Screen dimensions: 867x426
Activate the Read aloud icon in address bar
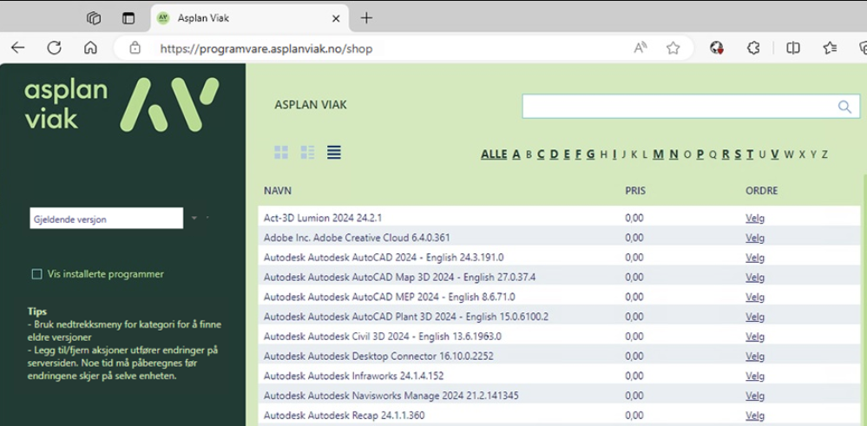point(640,48)
